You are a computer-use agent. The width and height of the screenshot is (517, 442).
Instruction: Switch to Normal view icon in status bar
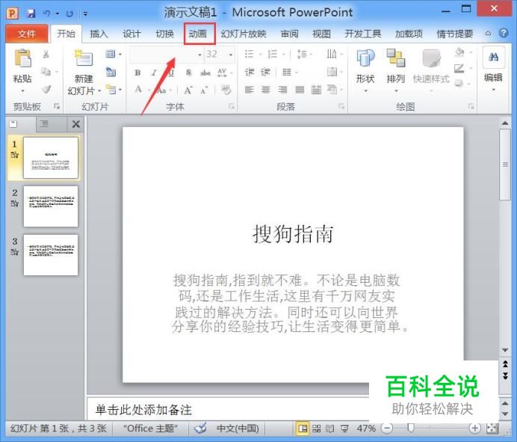click(x=303, y=429)
